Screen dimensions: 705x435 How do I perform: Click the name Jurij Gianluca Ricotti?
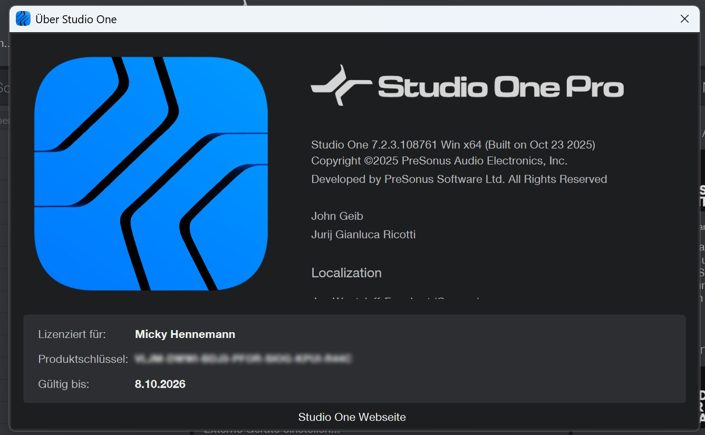[363, 235]
